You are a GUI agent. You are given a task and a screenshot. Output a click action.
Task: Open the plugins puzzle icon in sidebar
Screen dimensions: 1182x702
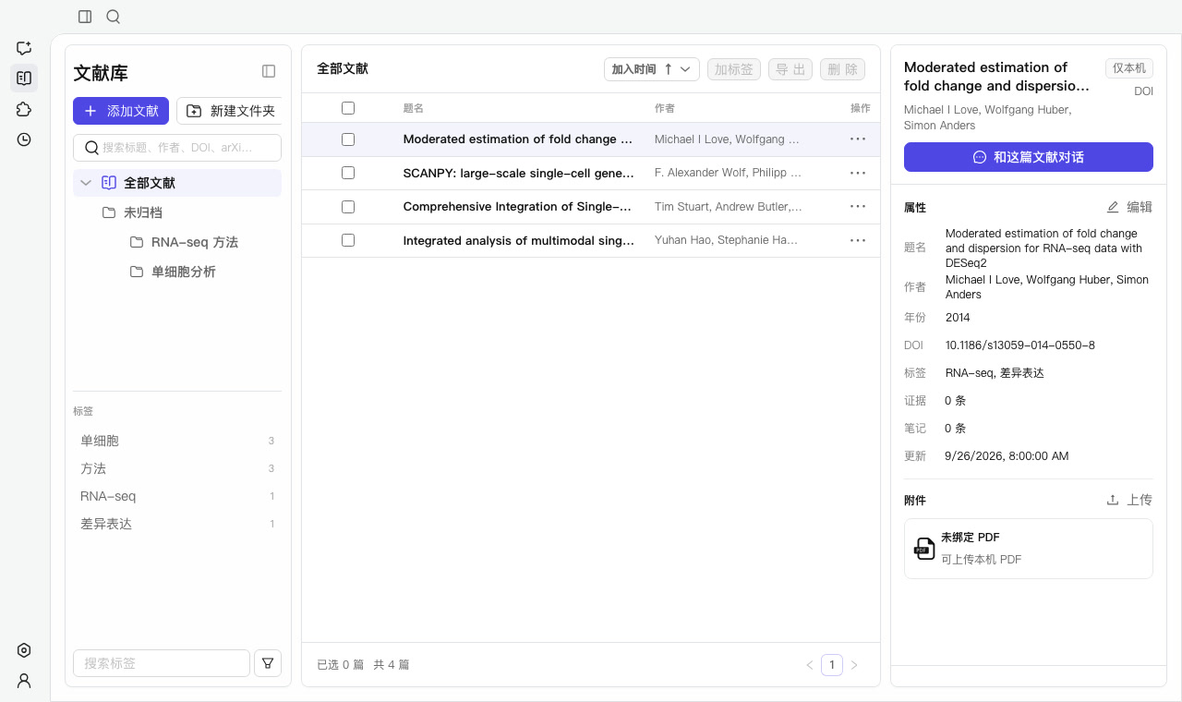[24, 109]
